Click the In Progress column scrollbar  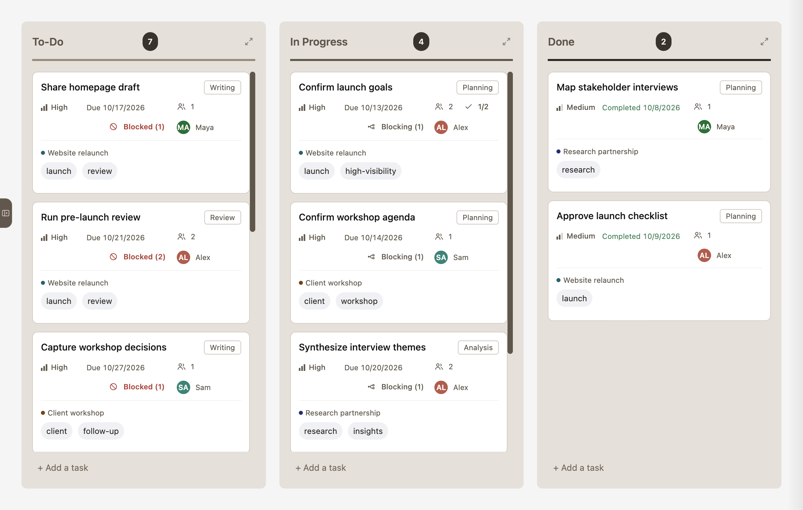pos(510,212)
